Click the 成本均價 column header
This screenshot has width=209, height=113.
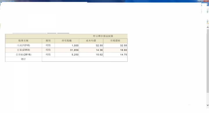pyautogui.click(x=91, y=41)
